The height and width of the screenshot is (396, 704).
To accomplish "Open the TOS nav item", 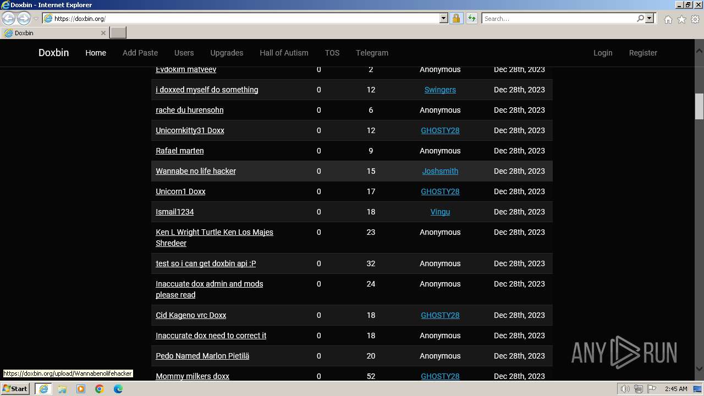I will pos(332,53).
